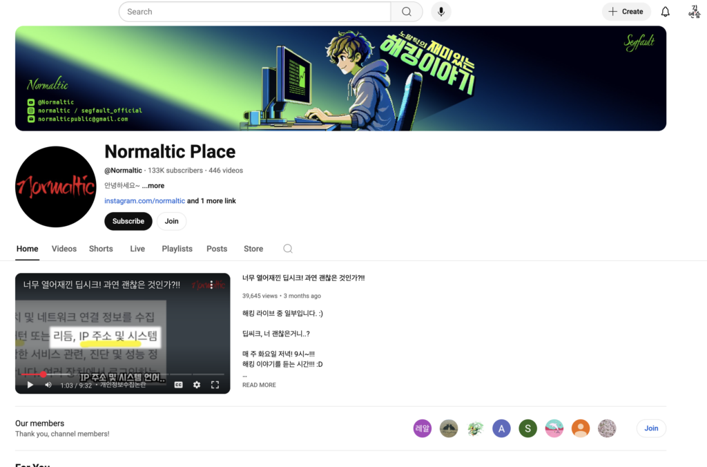This screenshot has width=707, height=467.
Task: Open video settings gear
Action: [197, 385]
